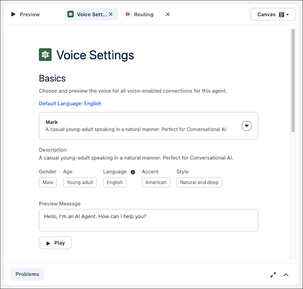The height and width of the screenshot is (289, 303).
Task: Click the vertical scrollbar thumb
Action: tap(293, 81)
